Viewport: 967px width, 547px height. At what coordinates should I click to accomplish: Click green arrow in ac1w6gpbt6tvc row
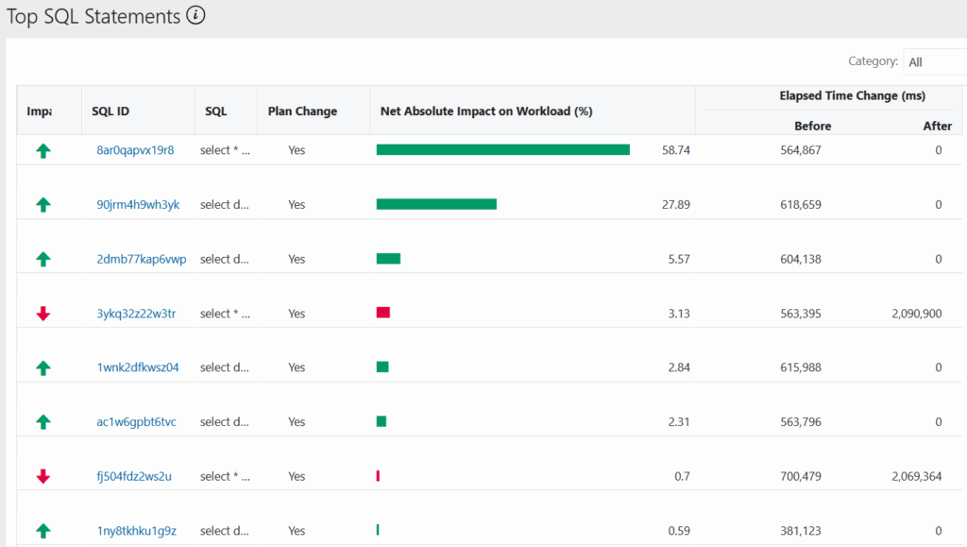[42, 422]
